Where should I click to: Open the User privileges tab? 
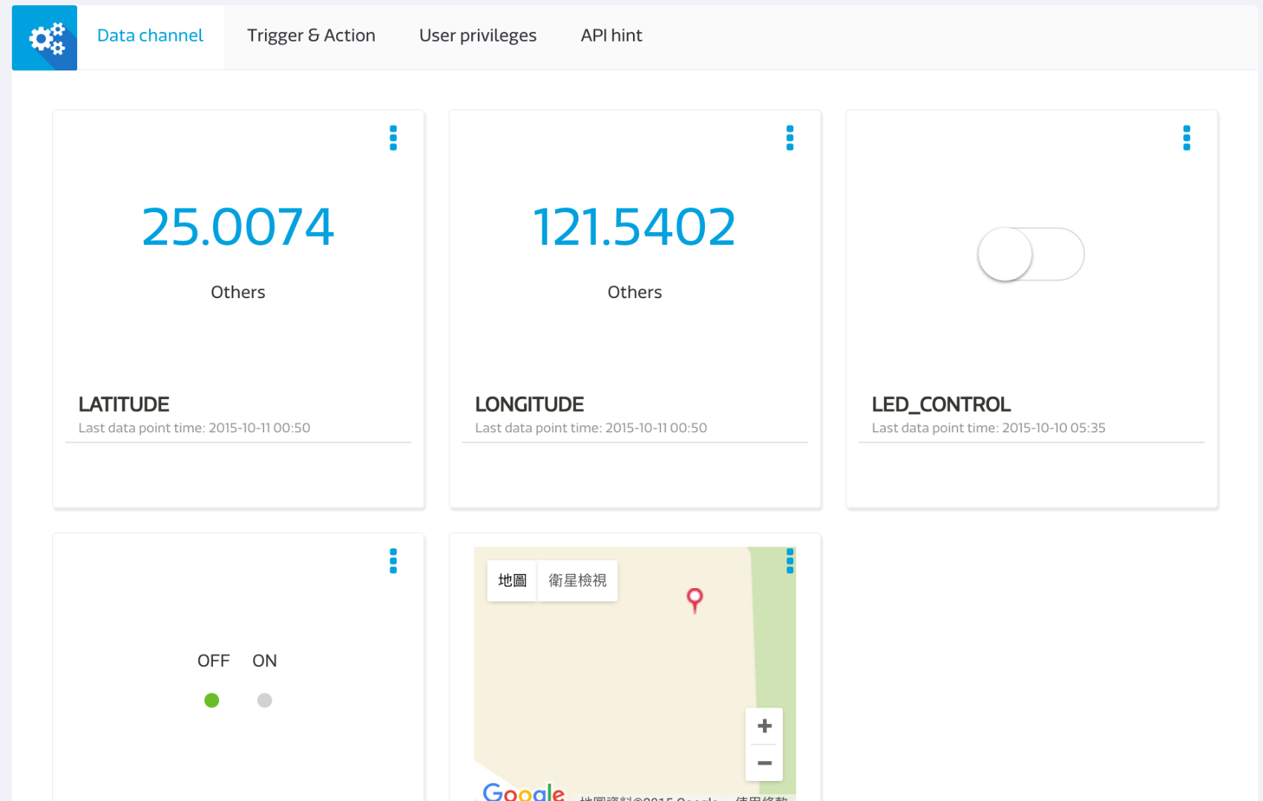tap(478, 35)
